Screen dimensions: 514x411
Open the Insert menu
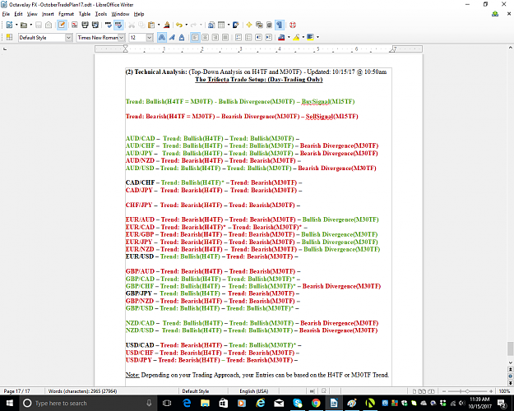48,14
